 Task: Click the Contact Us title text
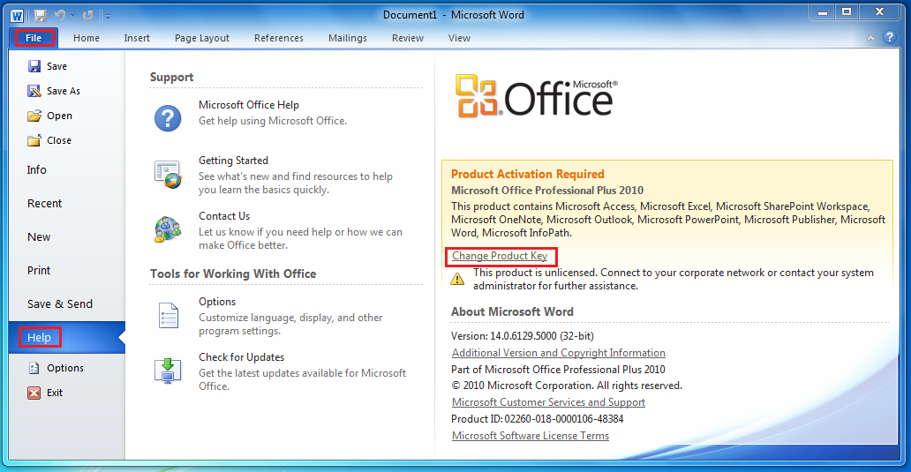224,216
